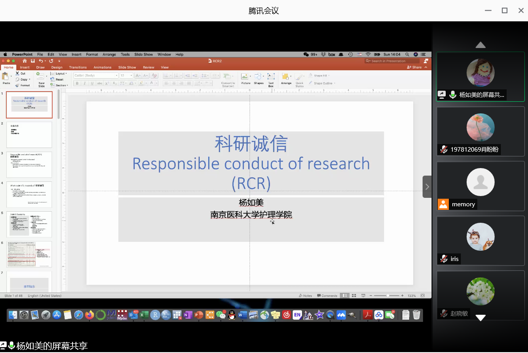
Task: Adjust the zoom slider in the status bar
Action: point(388,296)
